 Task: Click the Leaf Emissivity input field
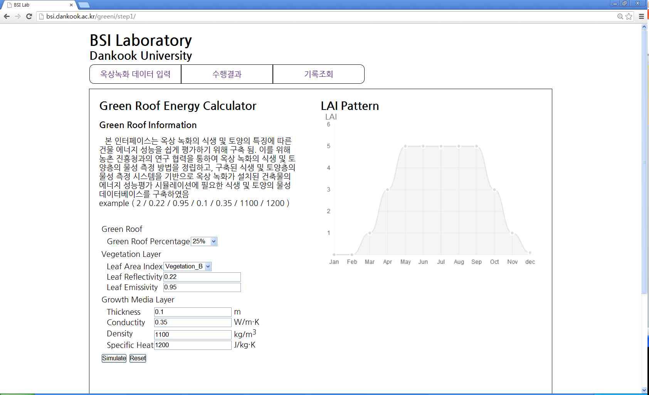pos(202,287)
